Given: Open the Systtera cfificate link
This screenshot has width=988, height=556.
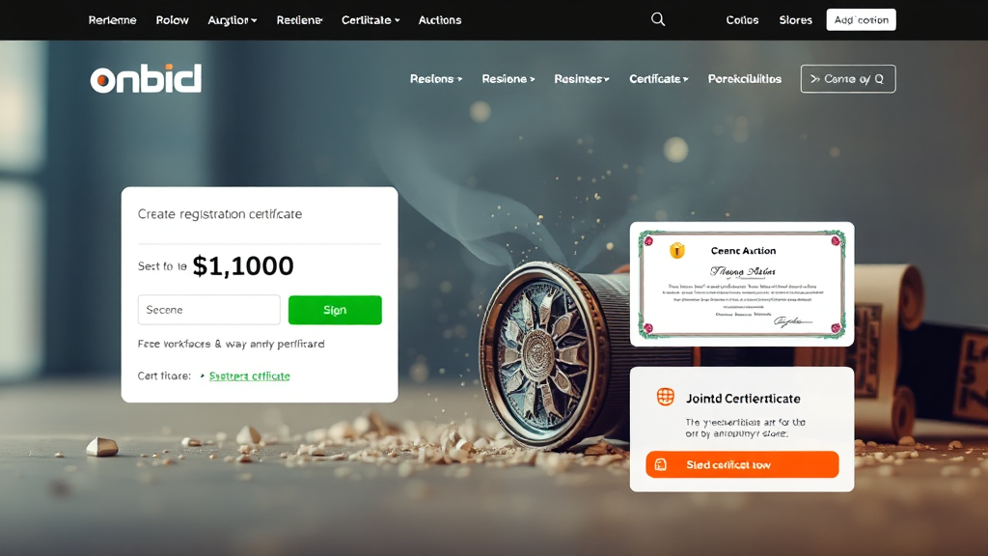Looking at the screenshot, I should [250, 375].
